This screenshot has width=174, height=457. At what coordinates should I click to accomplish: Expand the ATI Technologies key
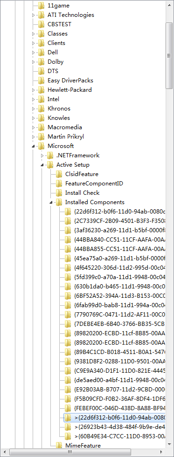coord(34,15)
